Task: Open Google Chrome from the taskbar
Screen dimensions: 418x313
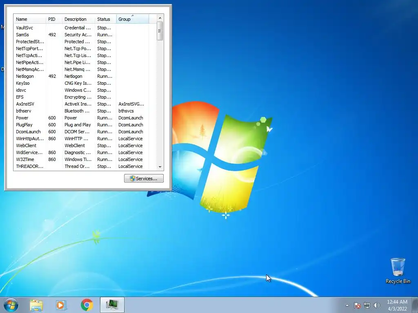Action: pyautogui.click(x=87, y=305)
